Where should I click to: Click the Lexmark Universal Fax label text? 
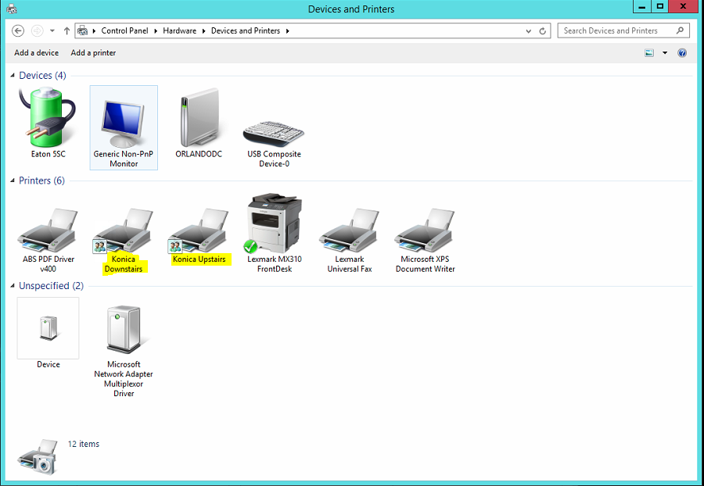tap(350, 263)
